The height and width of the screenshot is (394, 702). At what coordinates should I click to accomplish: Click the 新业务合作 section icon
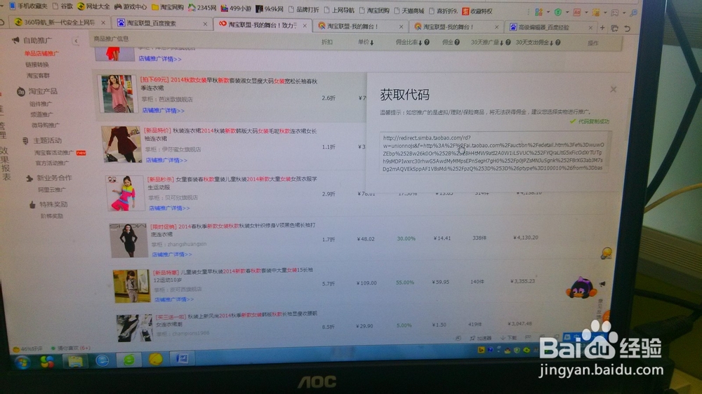(x=29, y=179)
